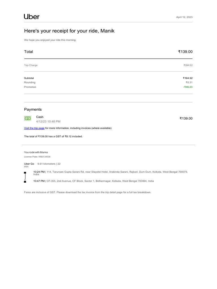Click the Rounding amount ₹0.31
This screenshot has height=289, width=217.
coord(189,82)
